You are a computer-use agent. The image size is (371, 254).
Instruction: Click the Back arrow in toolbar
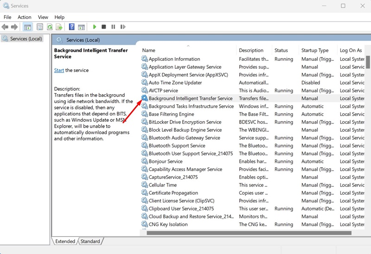coord(5,27)
